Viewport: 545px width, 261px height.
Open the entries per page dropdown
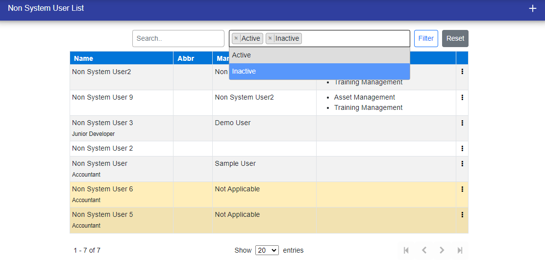267,250
